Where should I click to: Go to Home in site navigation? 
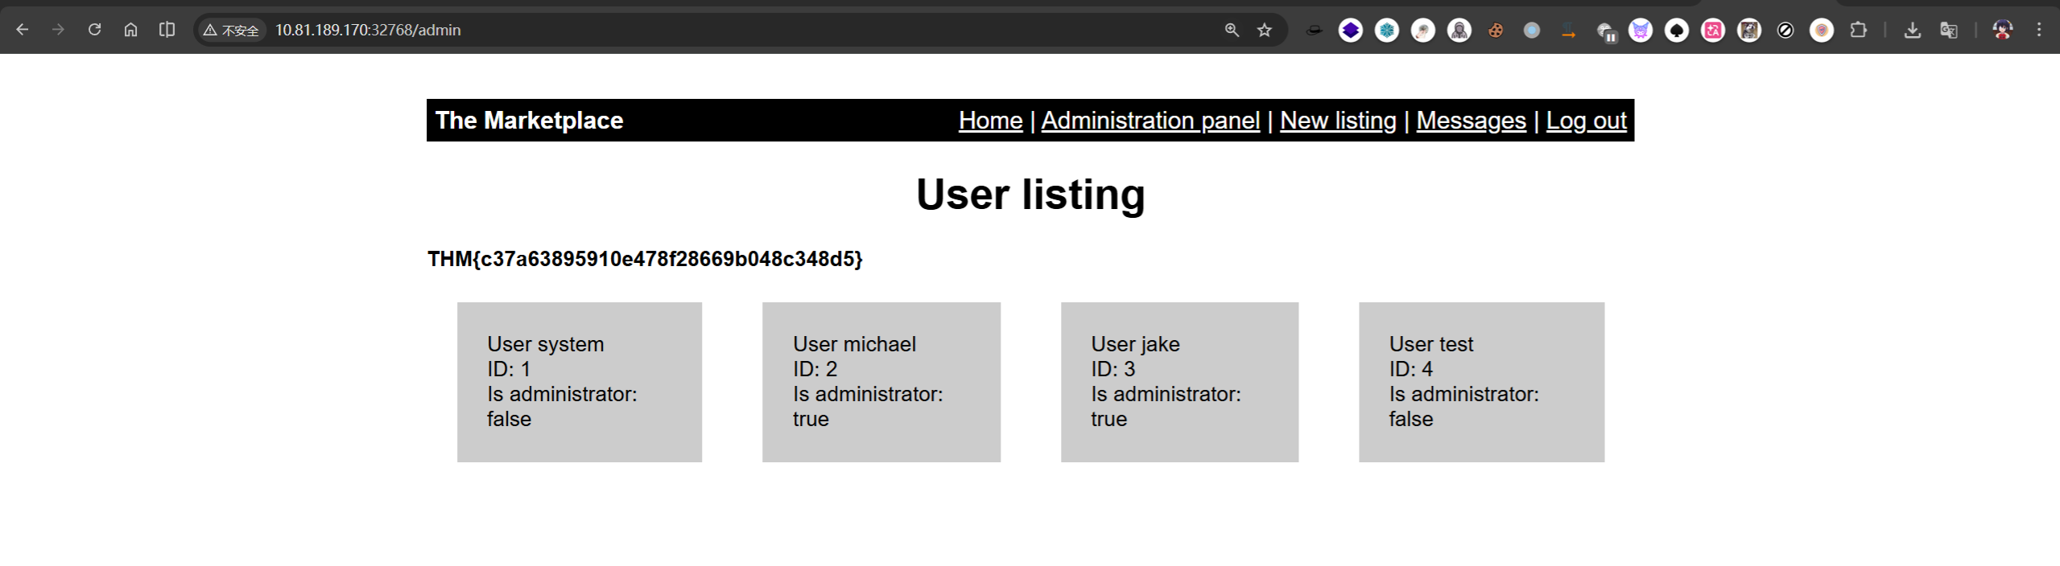point(989,121)
